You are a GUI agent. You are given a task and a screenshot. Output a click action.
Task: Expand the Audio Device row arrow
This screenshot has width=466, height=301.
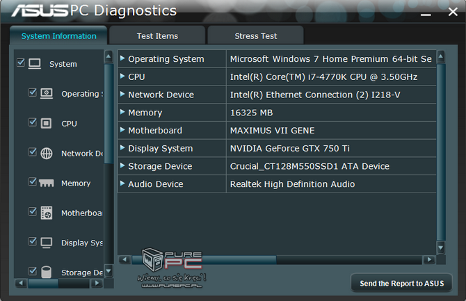[x=122, y=184]
